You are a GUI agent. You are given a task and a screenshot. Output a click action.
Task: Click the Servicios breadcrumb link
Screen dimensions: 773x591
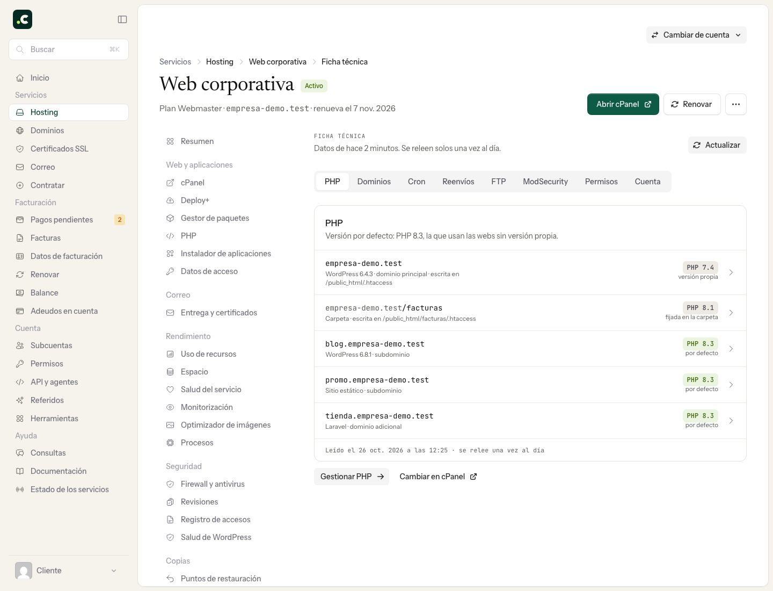pos(175,62)
